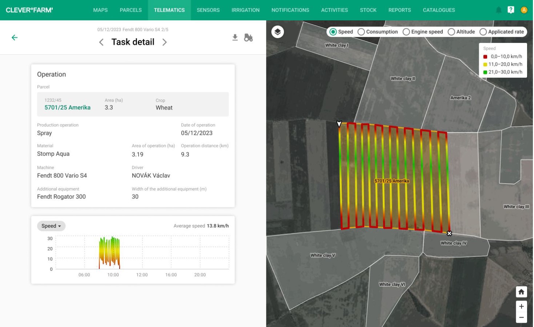Click the White clay I parcel on map

[337, 45]
